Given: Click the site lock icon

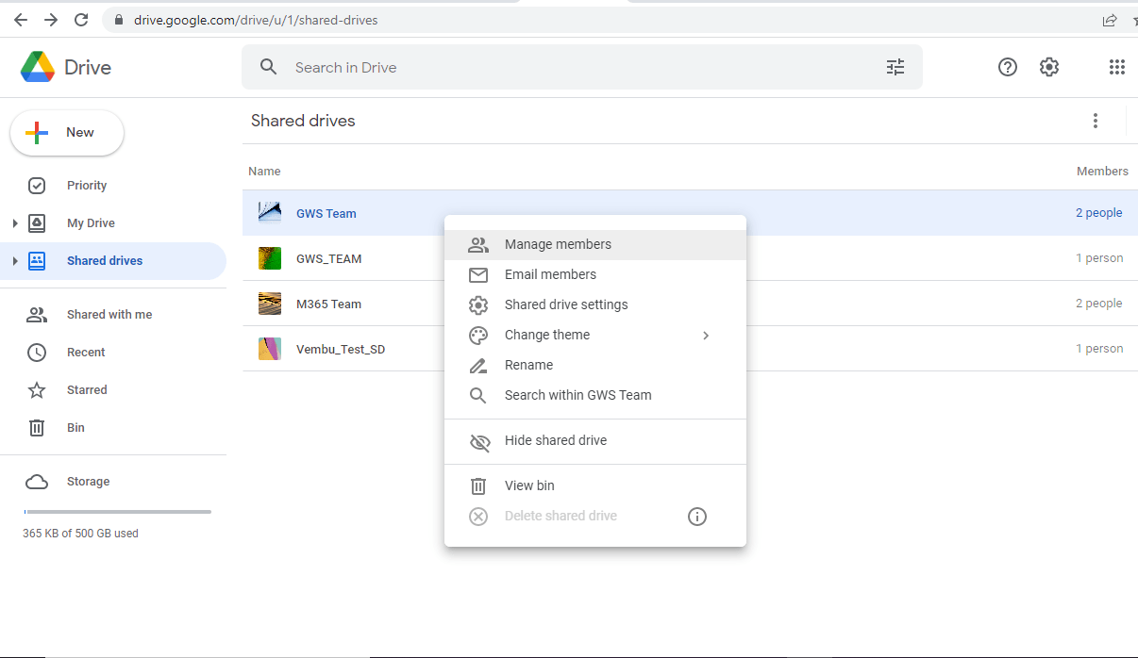Looking at the screenshot, I should pos(119,20).
